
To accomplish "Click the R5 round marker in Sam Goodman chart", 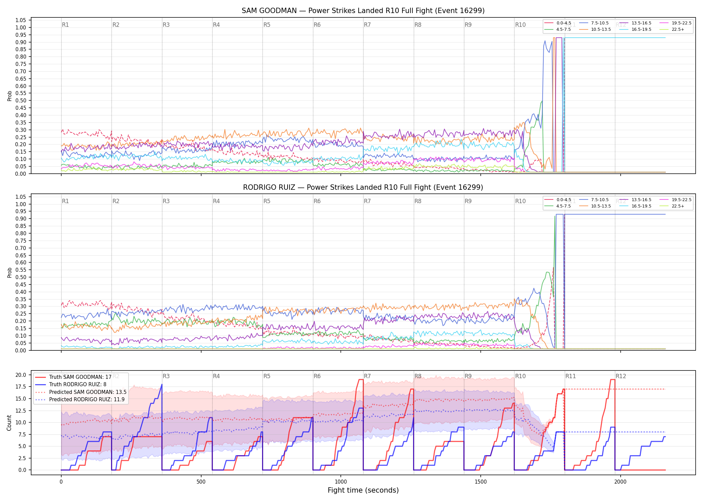I will 267,25.
